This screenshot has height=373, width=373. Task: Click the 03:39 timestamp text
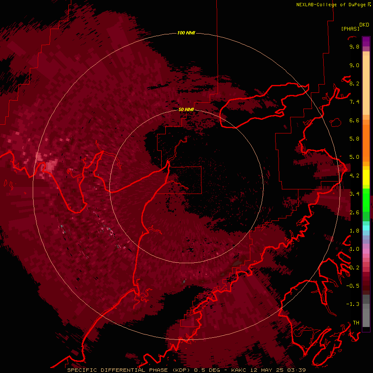click(297, 370)
